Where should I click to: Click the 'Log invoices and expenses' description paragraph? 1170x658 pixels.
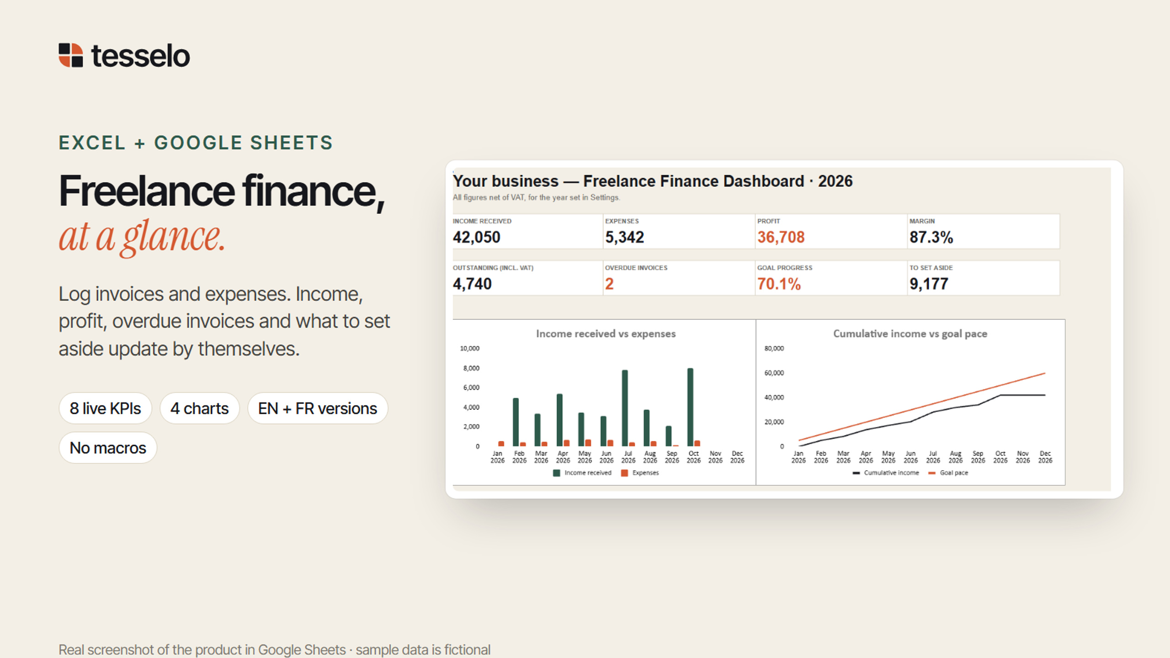(x=224, y=321)
